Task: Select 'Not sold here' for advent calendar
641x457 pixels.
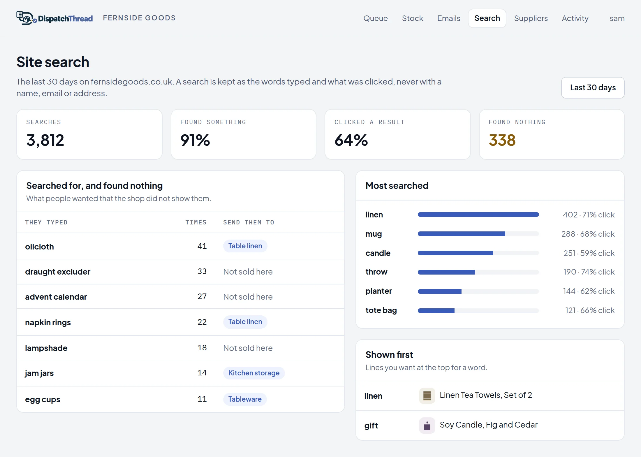Action: [x=248, y=297]
